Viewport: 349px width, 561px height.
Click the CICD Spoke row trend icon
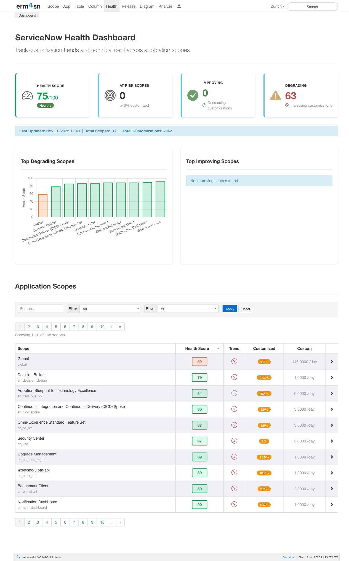(234, 409)
